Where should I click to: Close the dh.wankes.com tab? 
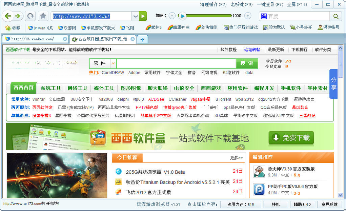point(65,39)
